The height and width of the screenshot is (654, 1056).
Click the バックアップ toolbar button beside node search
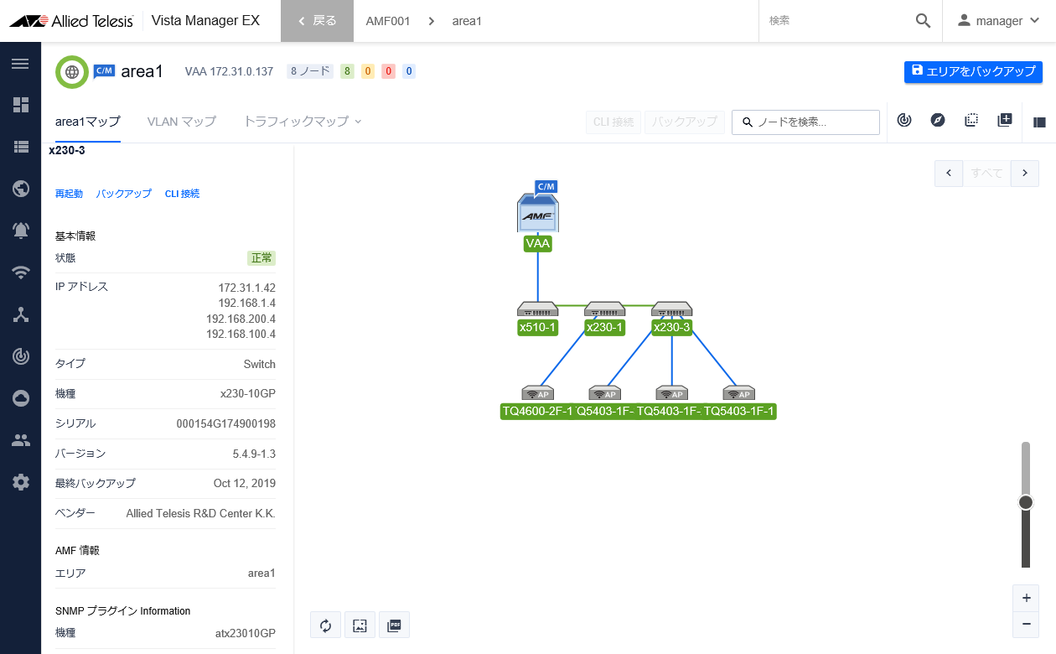coord(685,122)
